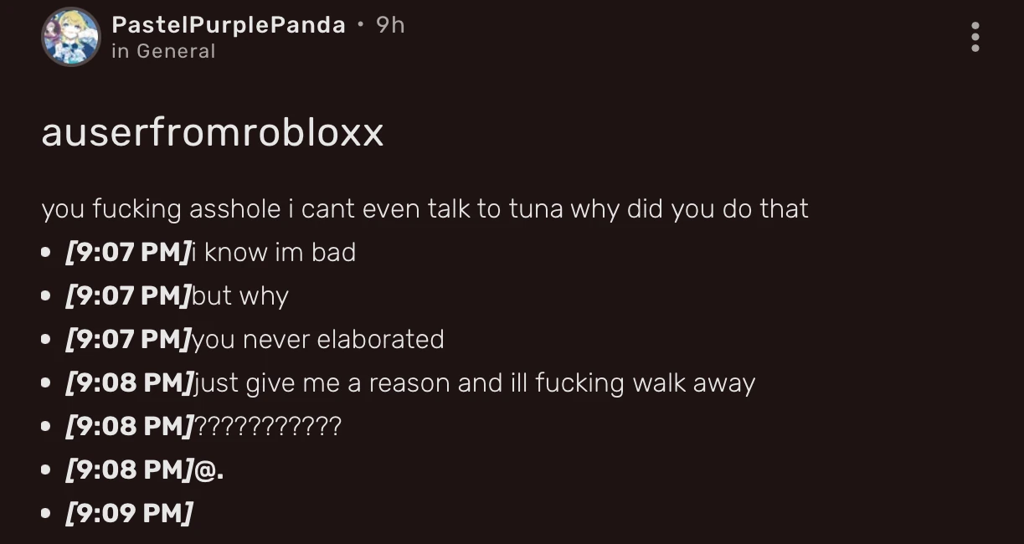
Task: Click the bullet beside 'you never elaborated'
Action: click(48, 339)
